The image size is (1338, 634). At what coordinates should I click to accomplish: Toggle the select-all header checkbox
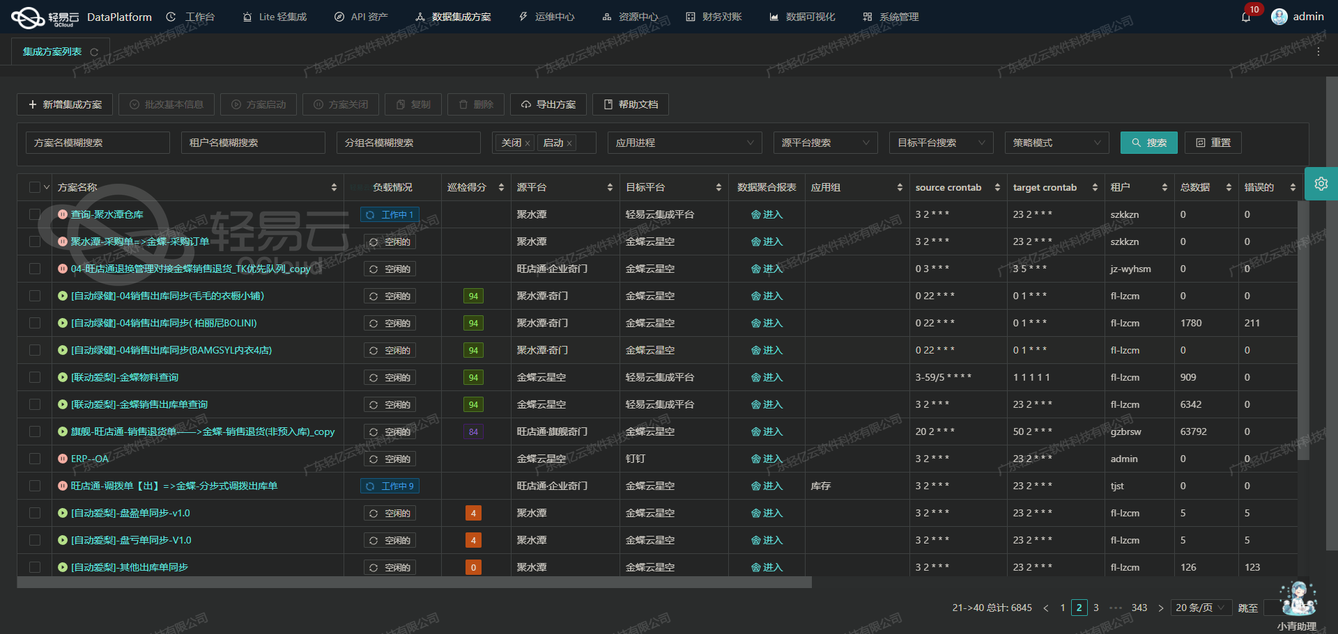[35, 187]
